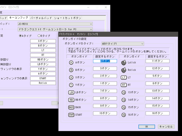This screenshot has height=136, width=182.
Task: Select the 12ボタン field for Rstick
Action: pos(158,69)
